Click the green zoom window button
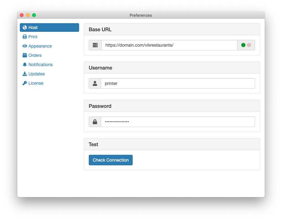The image size is (282, 220). pos(34,15)
